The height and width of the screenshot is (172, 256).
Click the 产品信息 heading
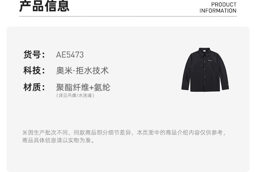point(44,6)
